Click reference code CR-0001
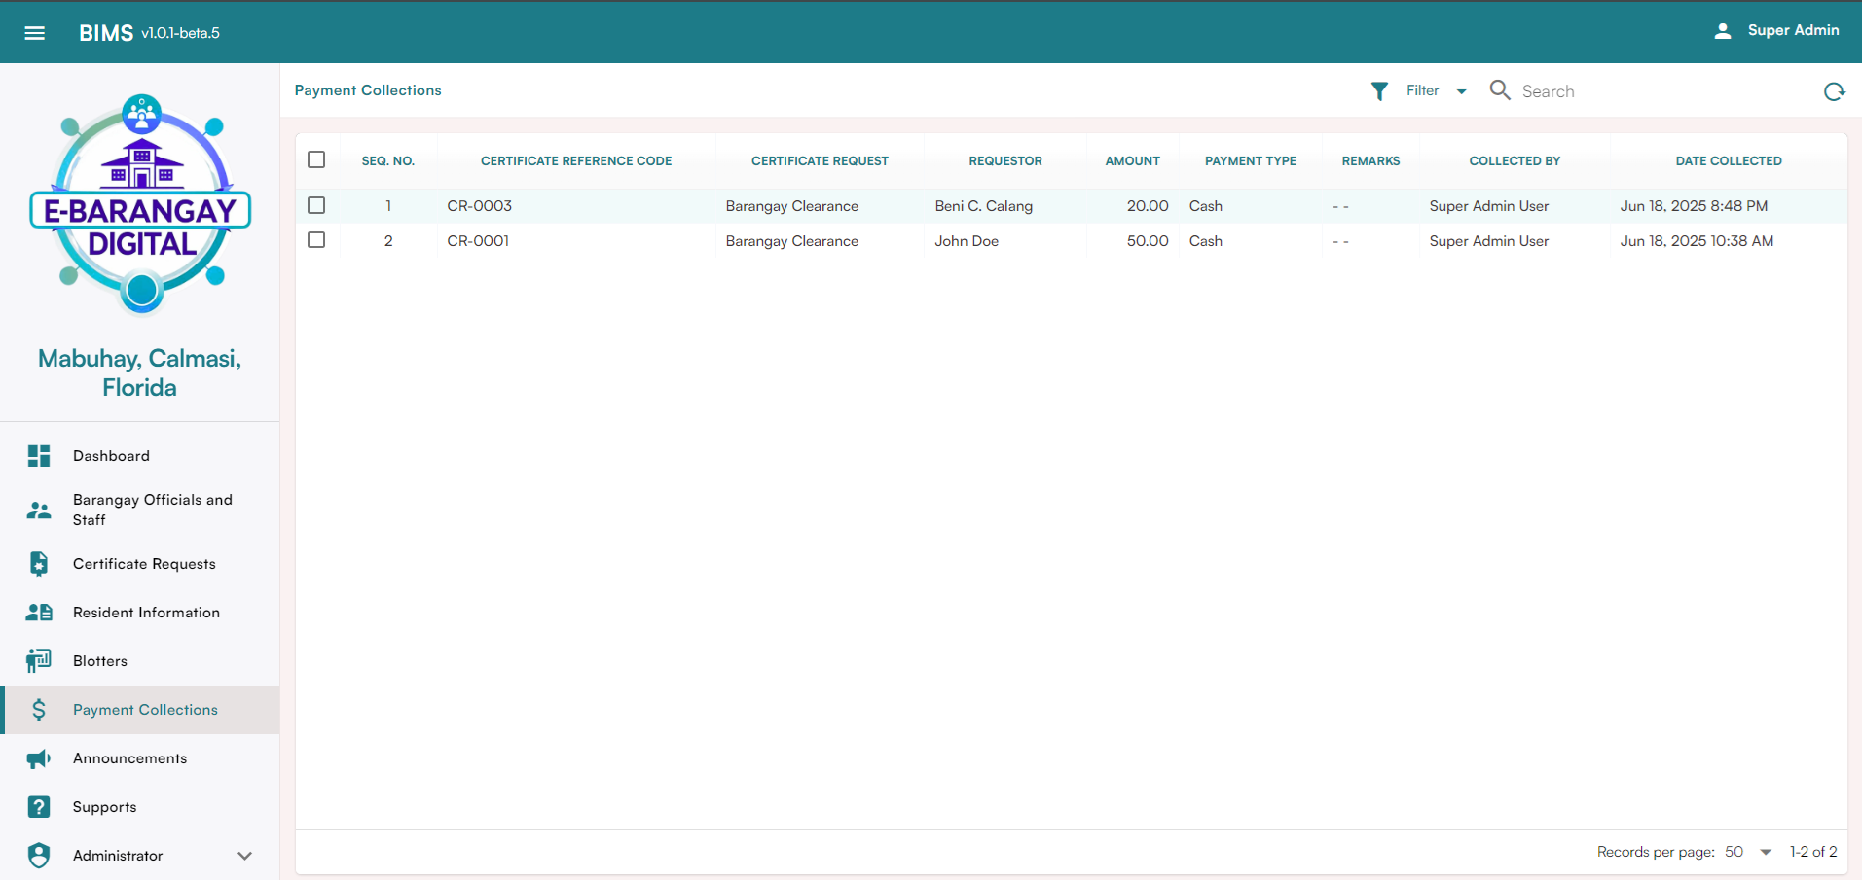 (x=478, y=241)
